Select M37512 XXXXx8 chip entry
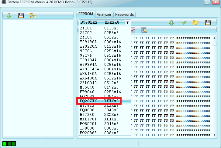This screenshot has width=221, height=148. (x=105, y=106)
